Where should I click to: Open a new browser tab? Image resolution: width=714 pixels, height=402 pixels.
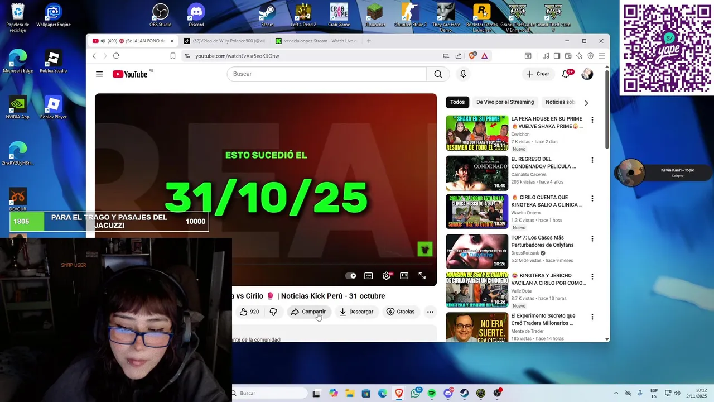(x=369, y=41)
